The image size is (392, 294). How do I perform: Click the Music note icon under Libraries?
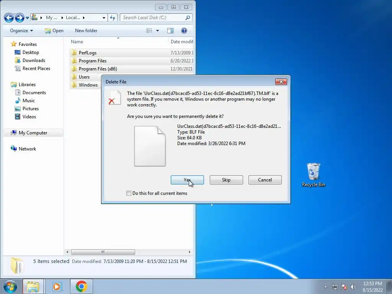(x=18, y=101)
